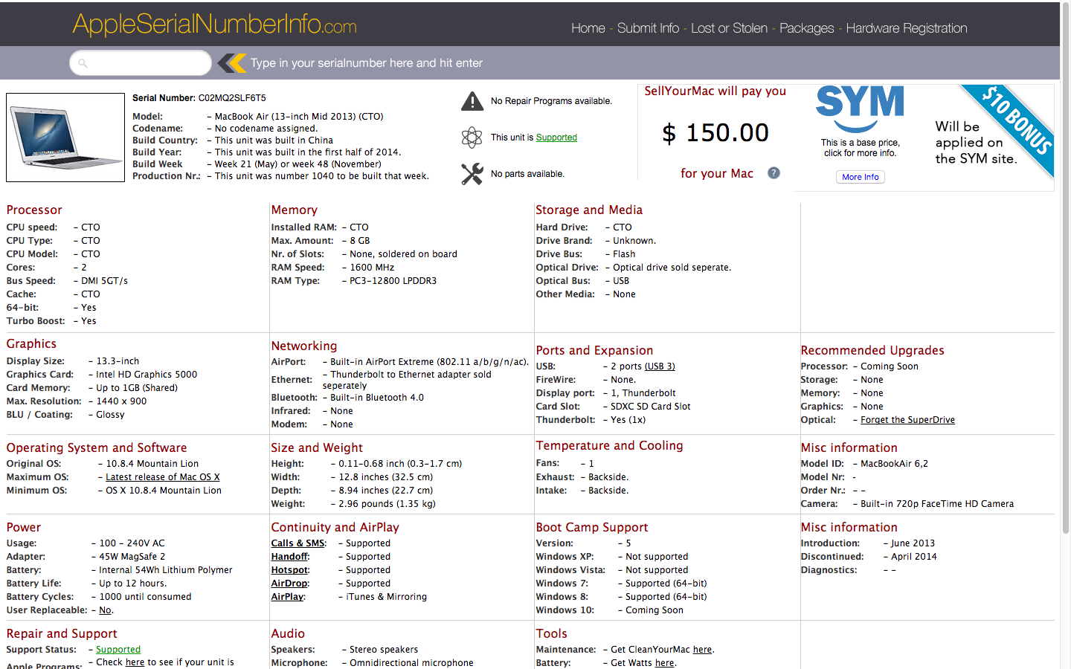Click the parts wrench and screwdriver icon
Viewport: 1071px width, 669px height.
point(472,174)
